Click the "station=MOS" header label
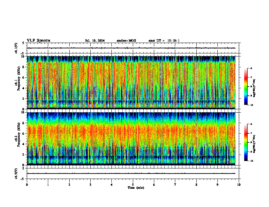 (126, 41)
